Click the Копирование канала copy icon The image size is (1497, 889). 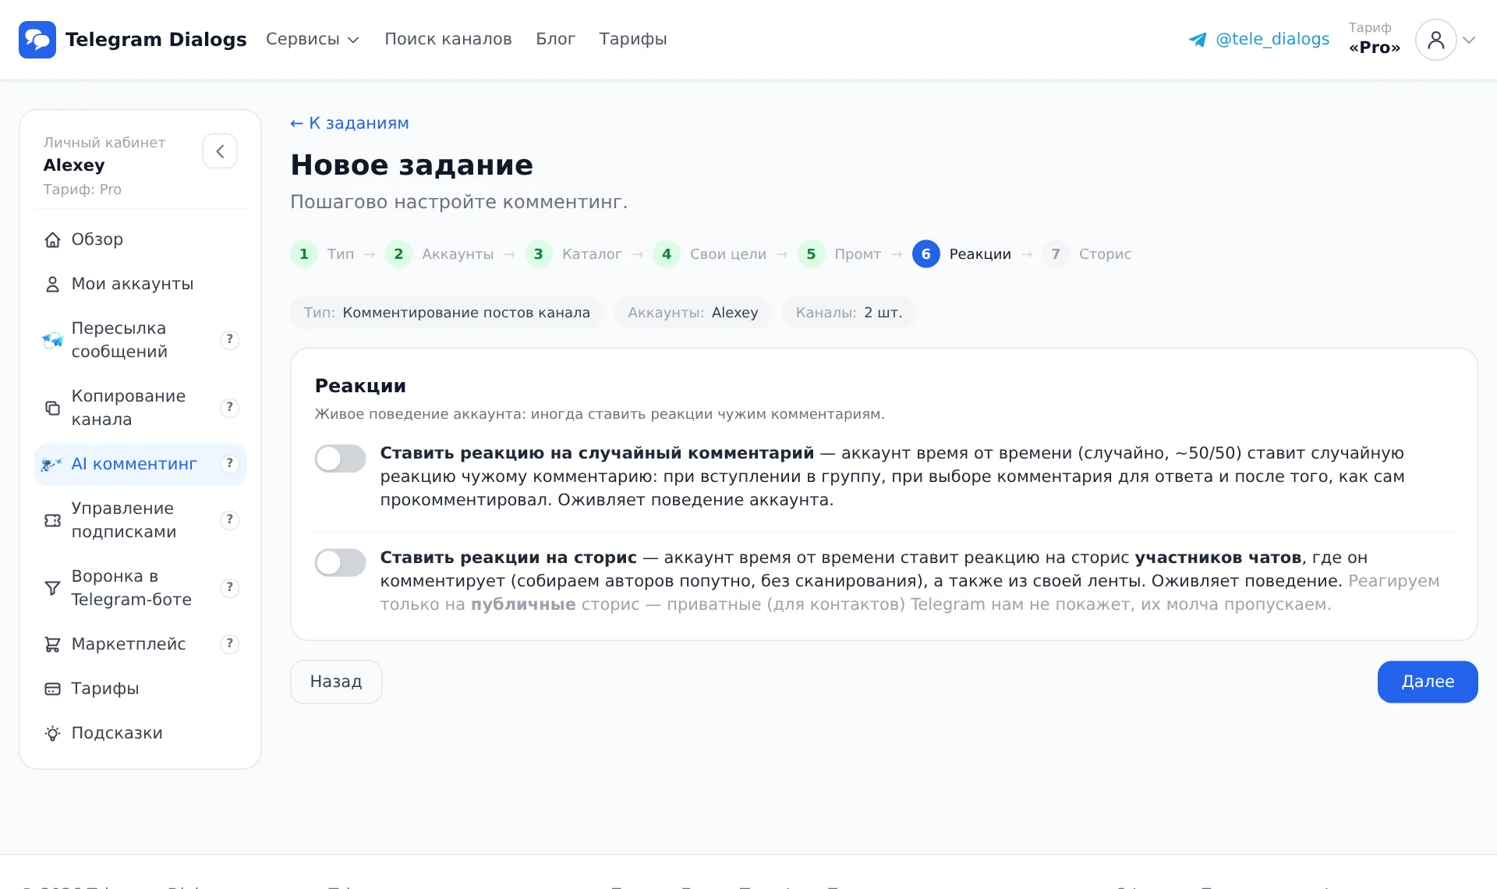pyautogui.click(x=52, y=408)
